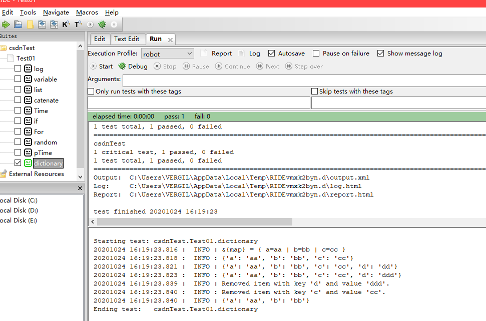This screenshot has height=321, width=486.
Task: Click the Start button in Run panel
Action: coord(101,66)
